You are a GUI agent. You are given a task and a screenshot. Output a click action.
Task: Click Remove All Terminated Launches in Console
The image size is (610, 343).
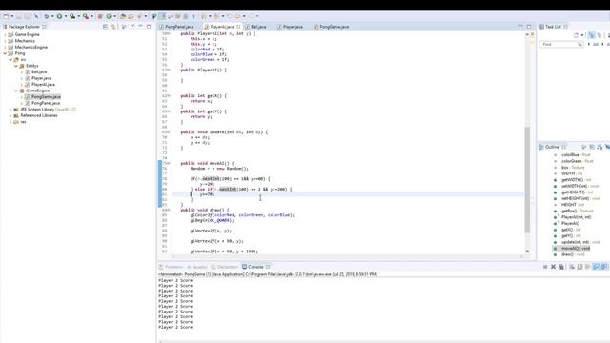(x=561, y=267)
